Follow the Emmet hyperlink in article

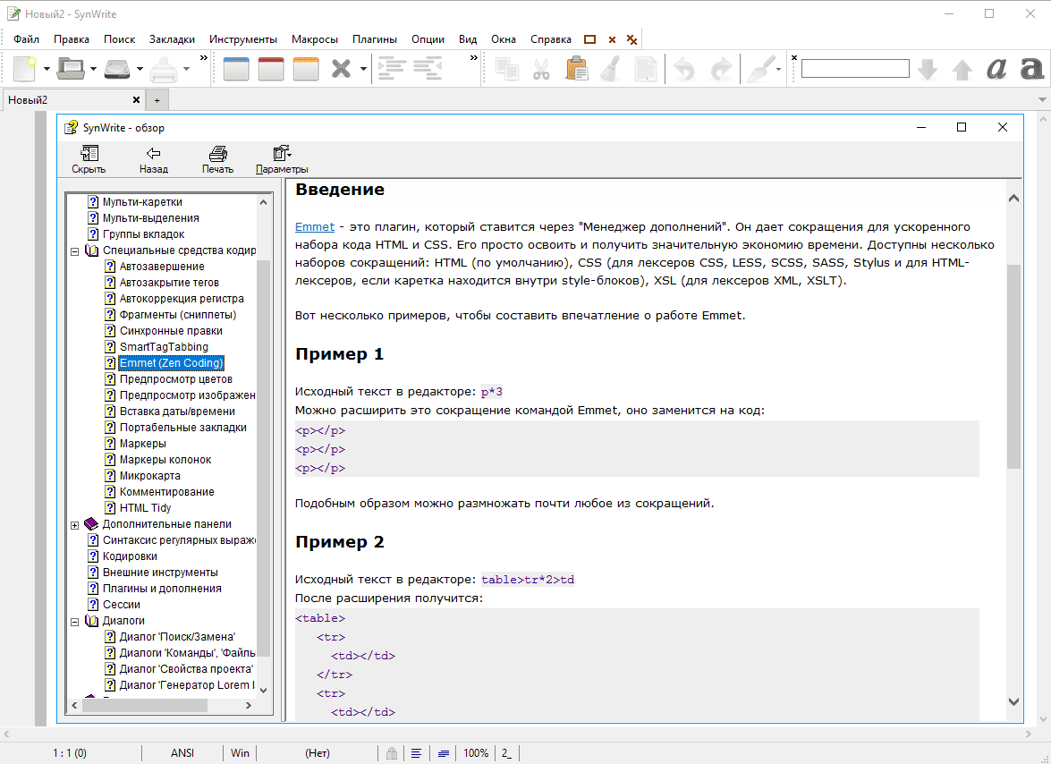click(314, 226)
